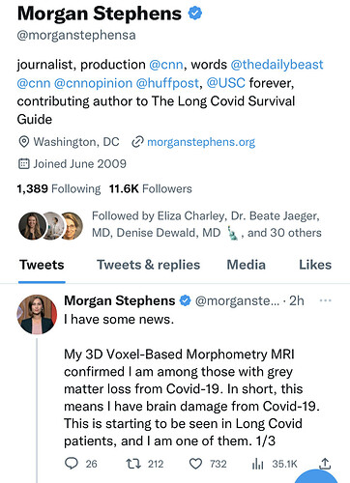
Task: Open morganstephens.org website link
Action: point(201,142)
